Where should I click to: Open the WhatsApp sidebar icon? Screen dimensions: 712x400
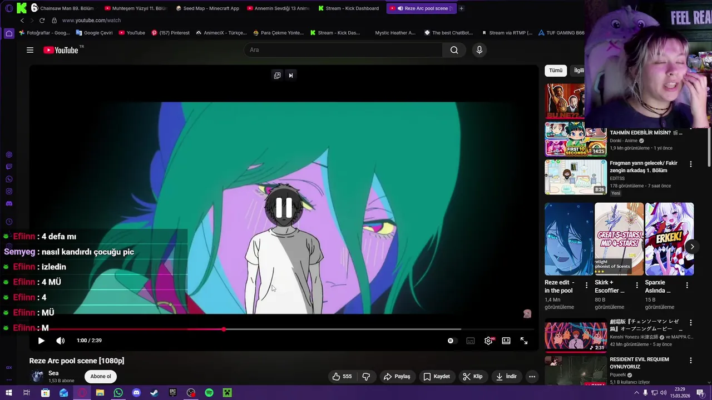pyautogui.click(x=9, y=179)
